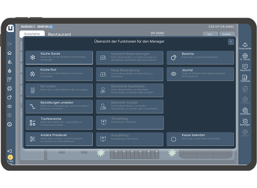The image size is (257, 188).
Task: Select Bestellungen umleiten to reroute orders
Action: tap(59, 106)
